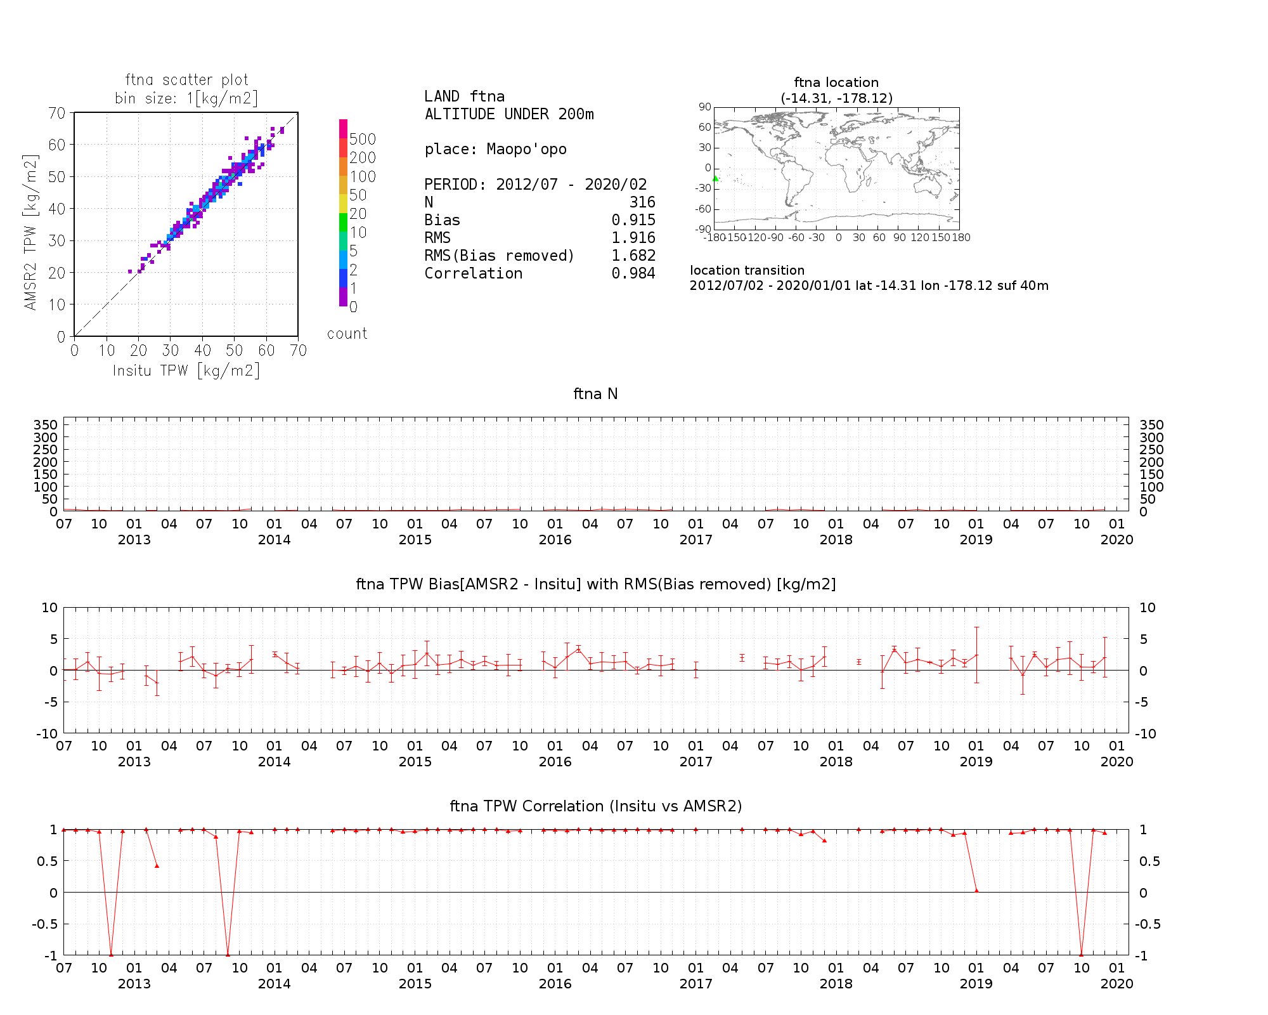Click the 'location transition' label
1268x1015 pixels.
747,270
